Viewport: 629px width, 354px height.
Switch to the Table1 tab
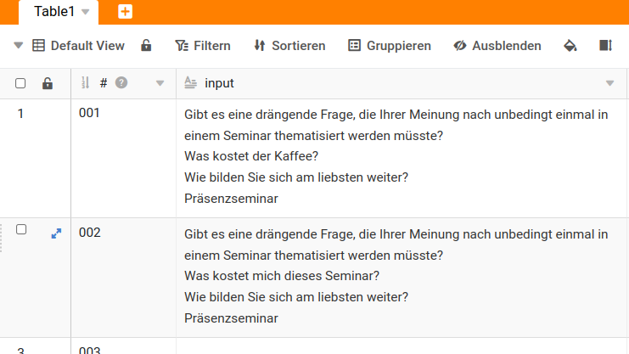(54, 12)
